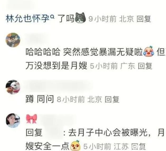Viewport: 166px width, 151px height.
Task: Open the linked topic 林允也怀孕
Action: [x=28, y=19]
